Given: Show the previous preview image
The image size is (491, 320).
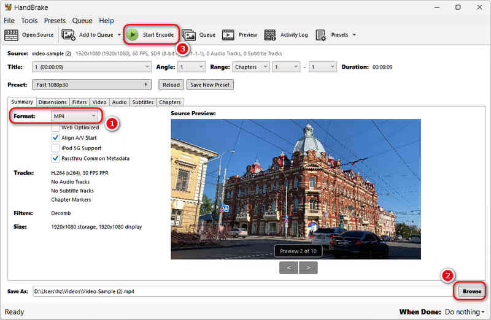Looking at the screenshot, I should point(288,268).
